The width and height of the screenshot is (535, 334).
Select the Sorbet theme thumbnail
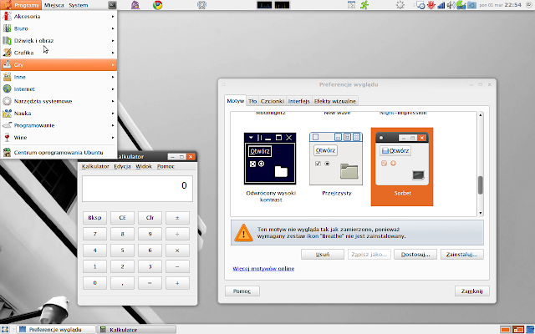click(402, 167)
